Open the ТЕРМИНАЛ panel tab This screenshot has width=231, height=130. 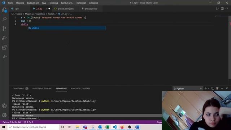61,88
